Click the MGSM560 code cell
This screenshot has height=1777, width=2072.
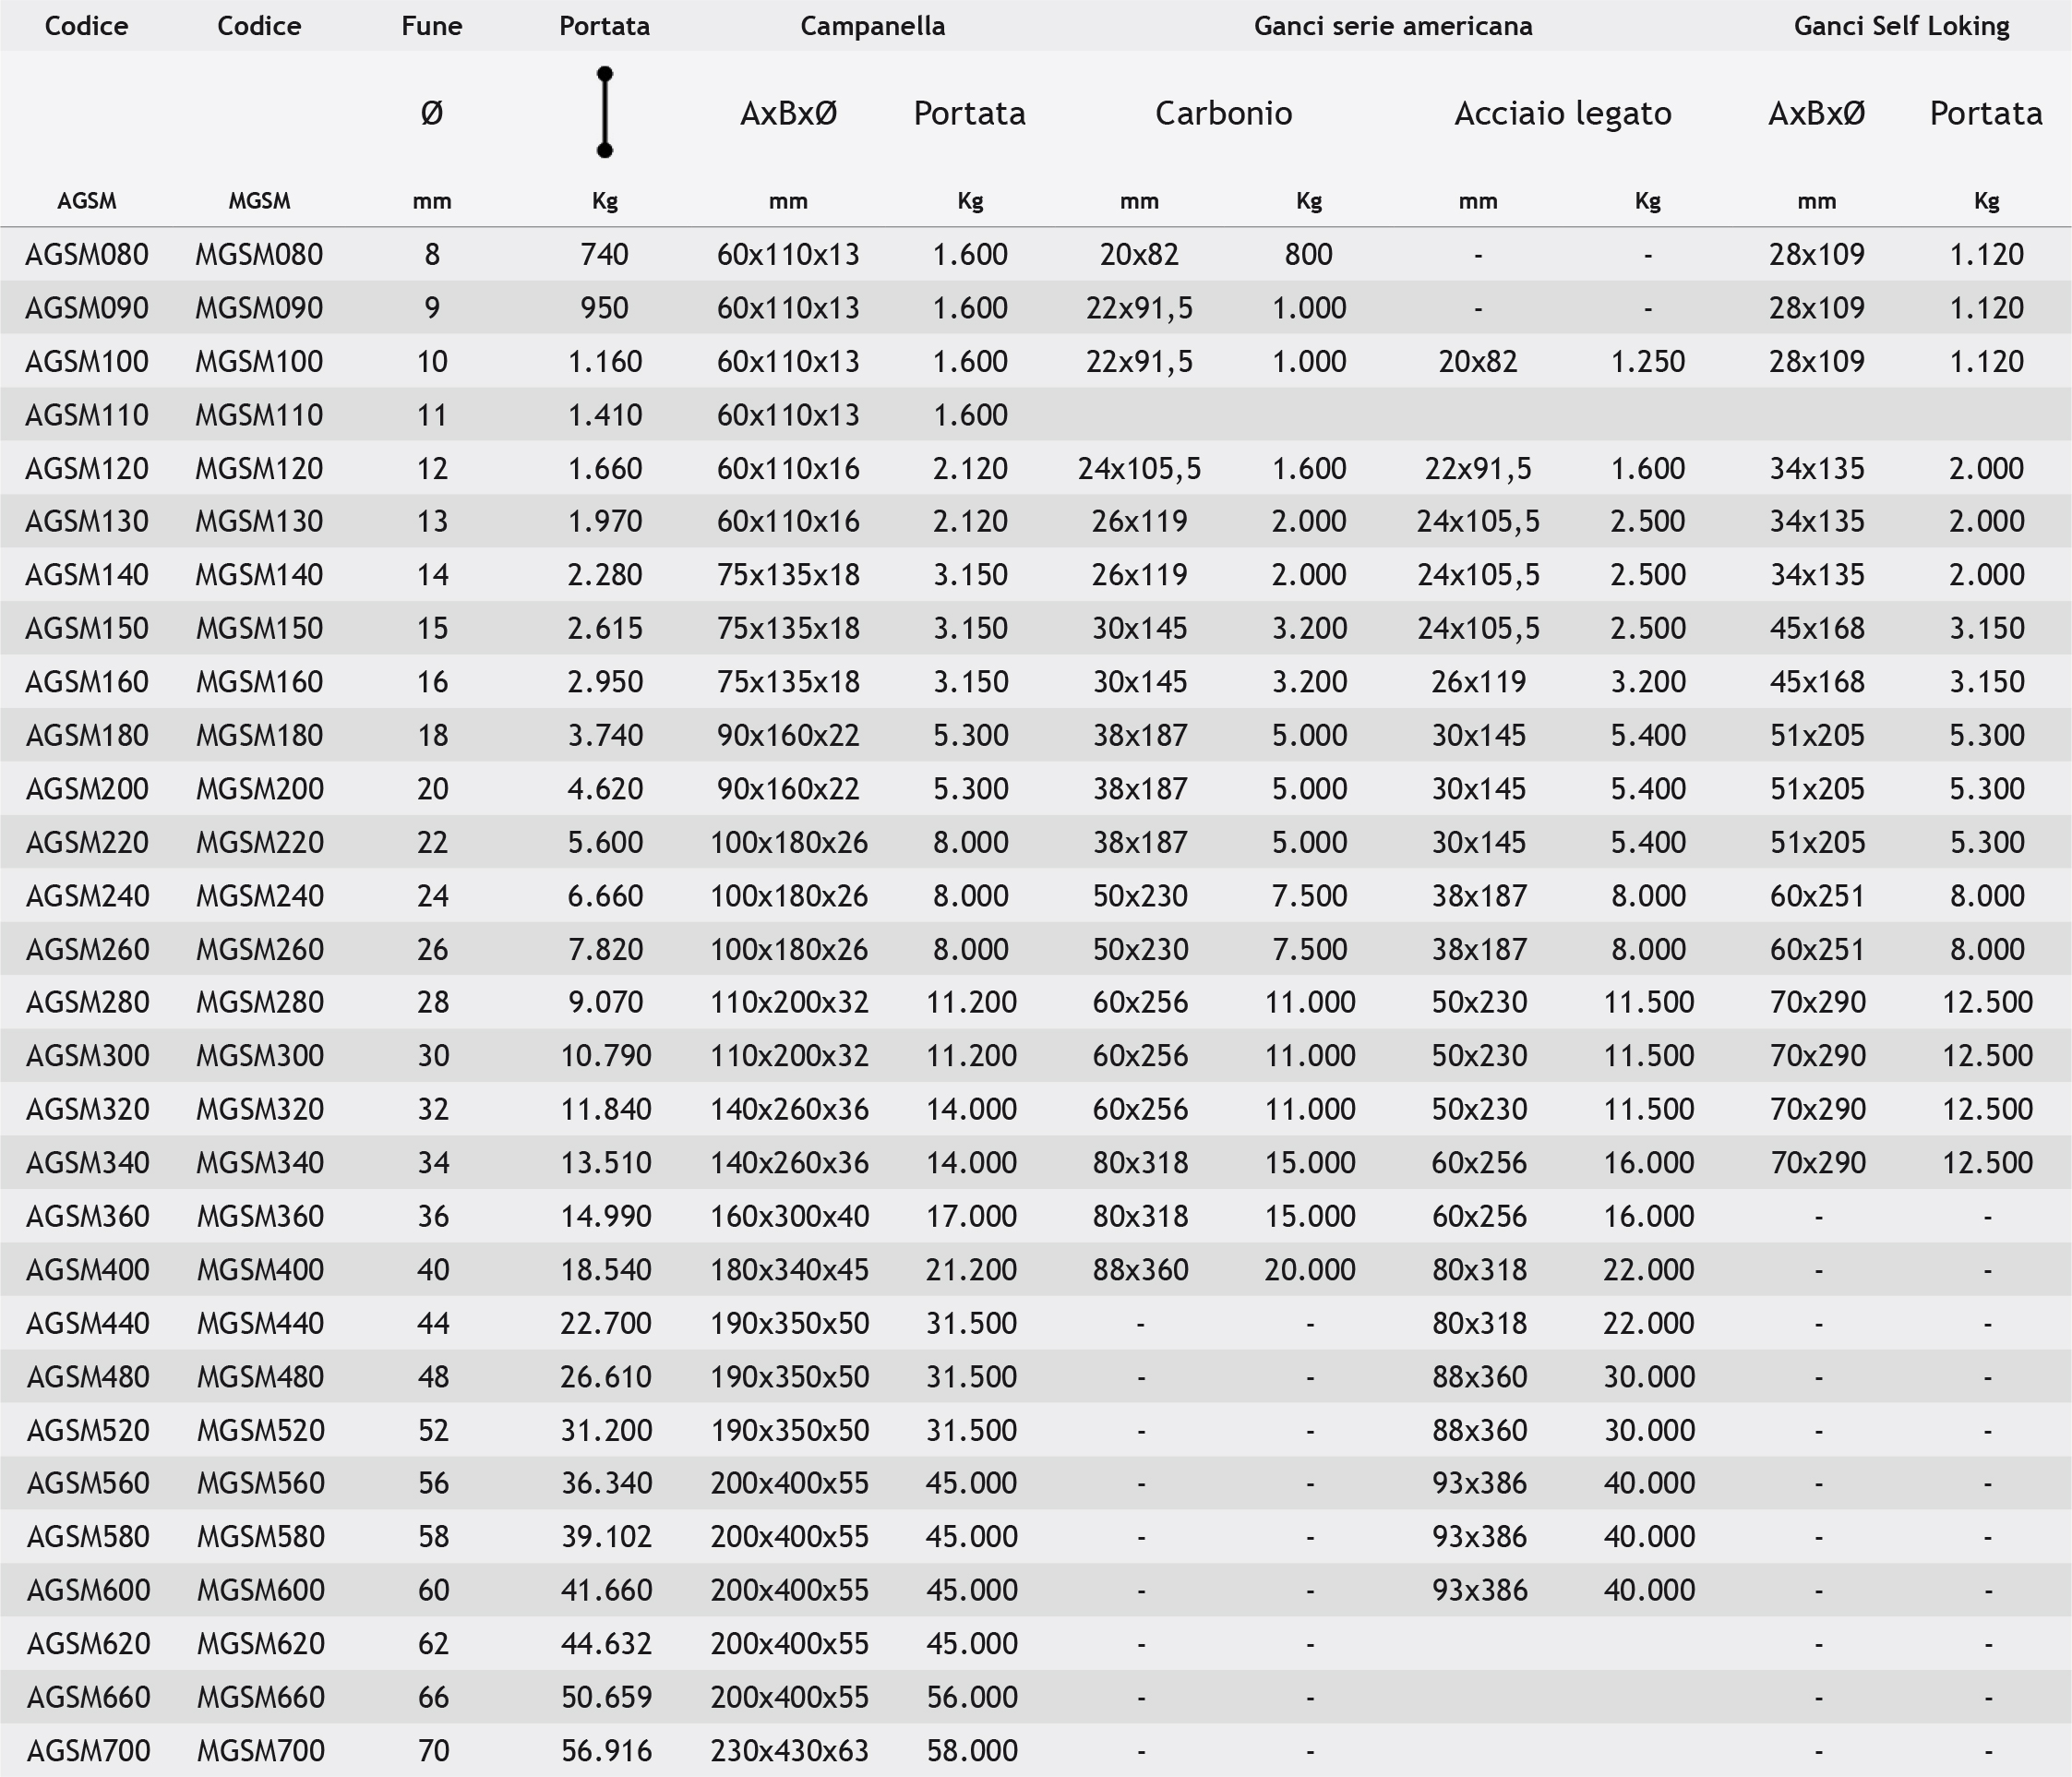[x=260, y=1483]
